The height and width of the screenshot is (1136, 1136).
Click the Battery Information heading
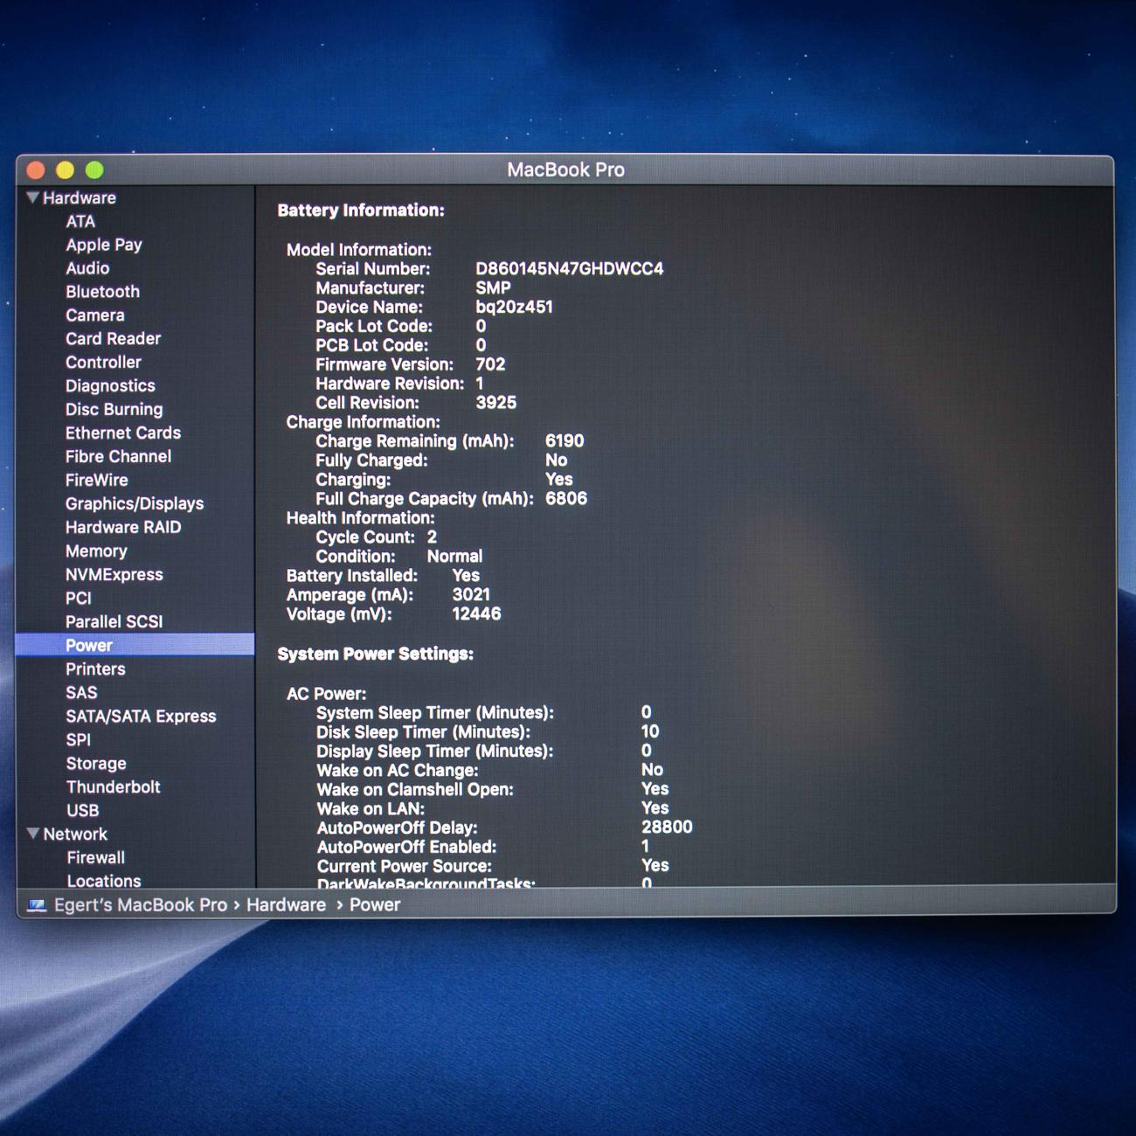(x=361, y=210)
